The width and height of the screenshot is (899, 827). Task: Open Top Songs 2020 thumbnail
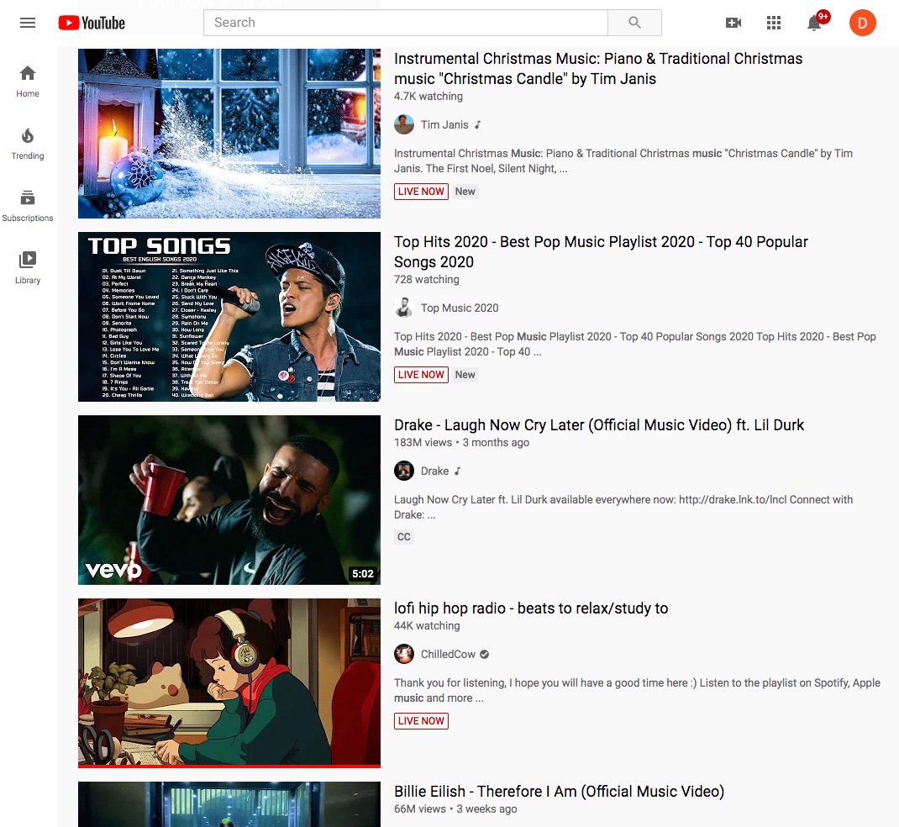pos(229,317)
